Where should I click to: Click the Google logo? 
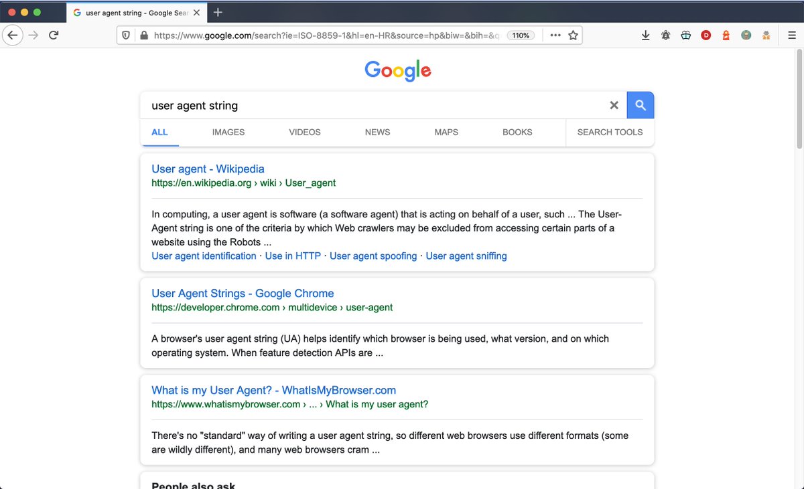click(x=397, y=70)
